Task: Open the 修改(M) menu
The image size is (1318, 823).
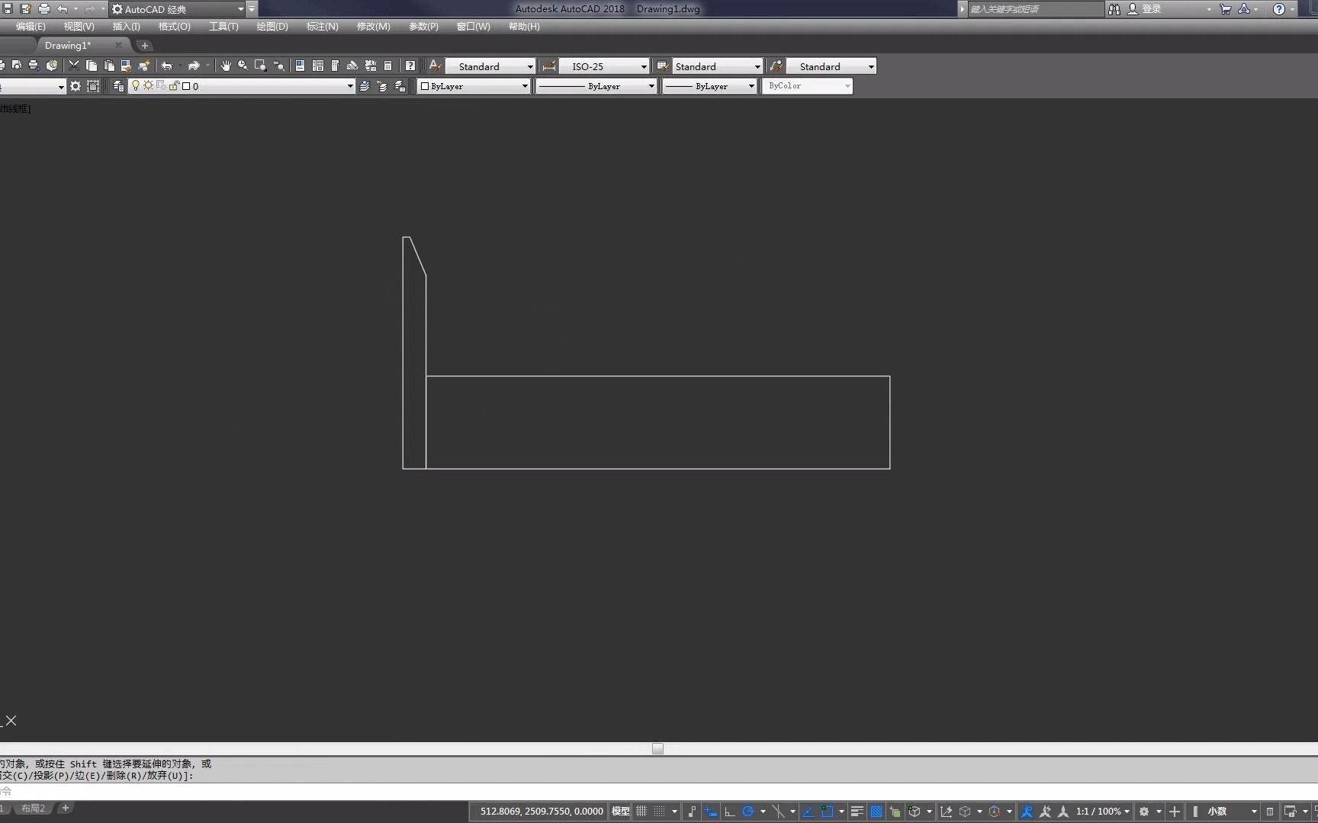Action: pyautogui.click(x=374, y=27)
